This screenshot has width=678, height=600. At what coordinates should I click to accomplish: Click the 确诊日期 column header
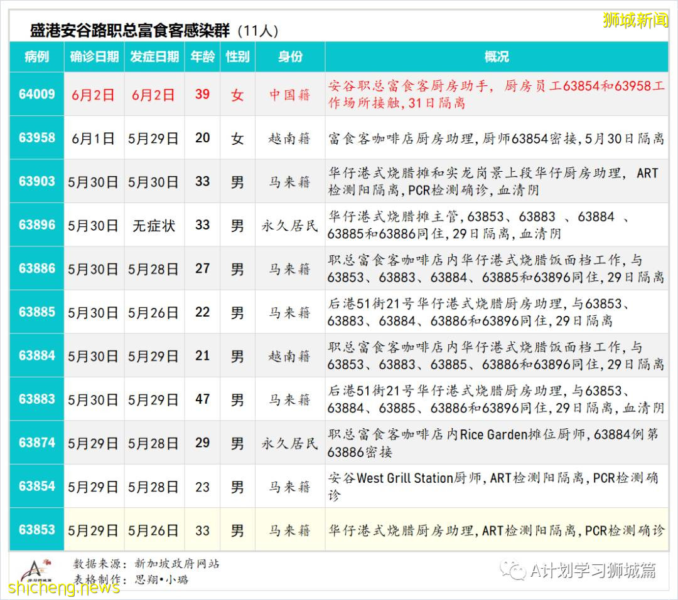click(94, 57)
